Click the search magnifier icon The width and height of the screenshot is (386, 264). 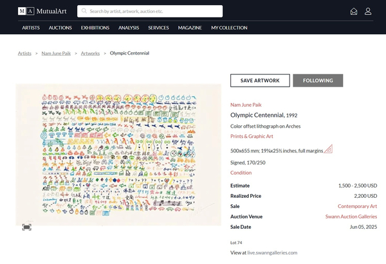84,11
